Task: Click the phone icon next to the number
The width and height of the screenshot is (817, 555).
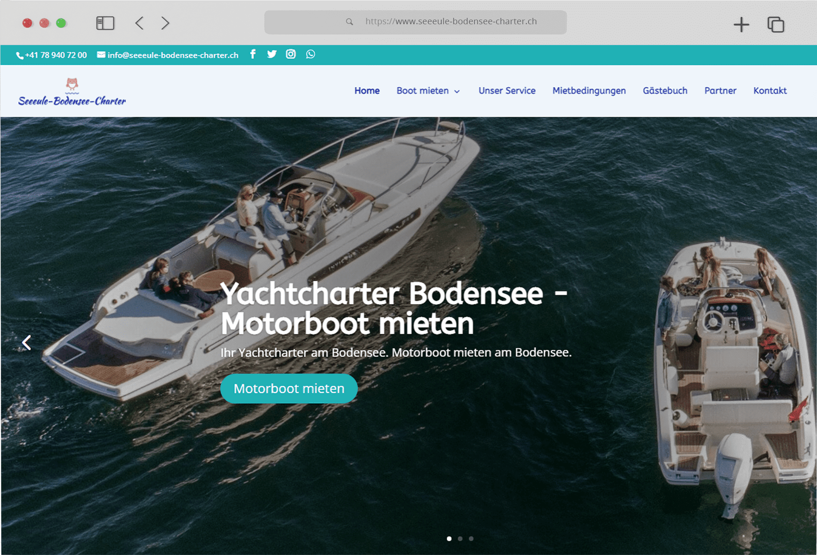Action: pyautogui.click(x=20, y=55)
